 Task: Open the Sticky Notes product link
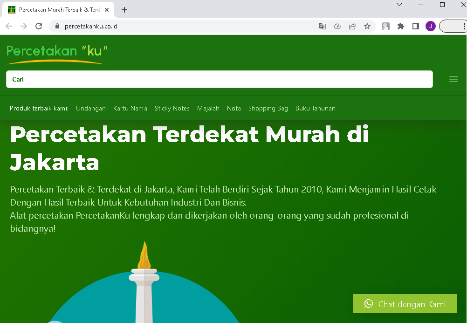(172, 109)
